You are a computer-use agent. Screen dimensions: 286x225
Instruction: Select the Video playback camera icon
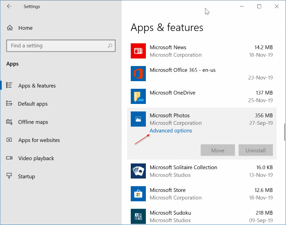(x=9, y=158)
